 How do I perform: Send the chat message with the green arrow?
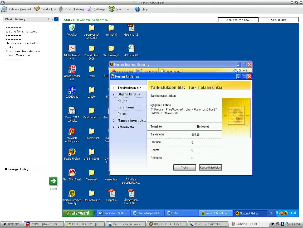click(x=53, y=181)
